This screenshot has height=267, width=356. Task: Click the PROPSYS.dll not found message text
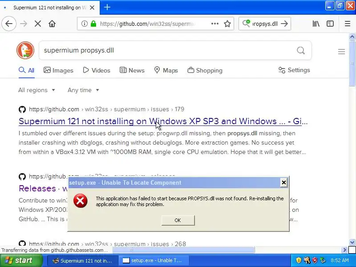(190, 202)
